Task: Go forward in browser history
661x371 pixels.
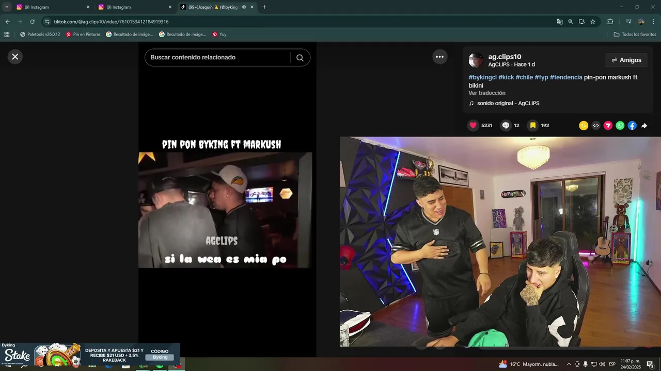Action: coord(20,22)
